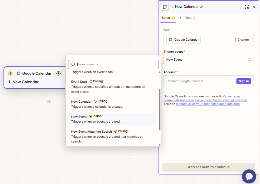Click the Google Calendar app chip in the App field
Screen dimensions: 260x184
183,40
